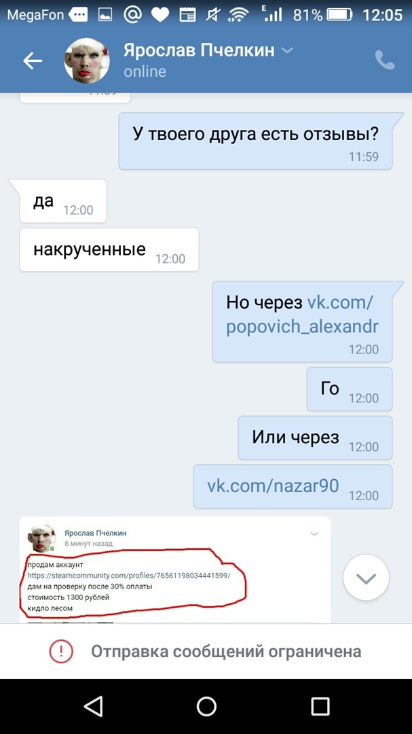
Task: Tap Android home circle button
Action: coord(206,706)
